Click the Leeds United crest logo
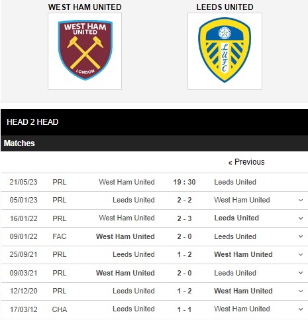308x320 pixels. tap(225, 51)
